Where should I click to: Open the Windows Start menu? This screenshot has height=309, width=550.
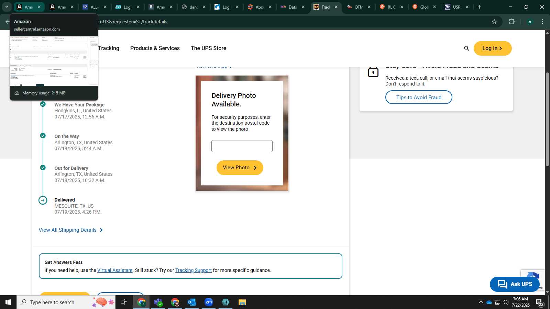pos(8,302)
